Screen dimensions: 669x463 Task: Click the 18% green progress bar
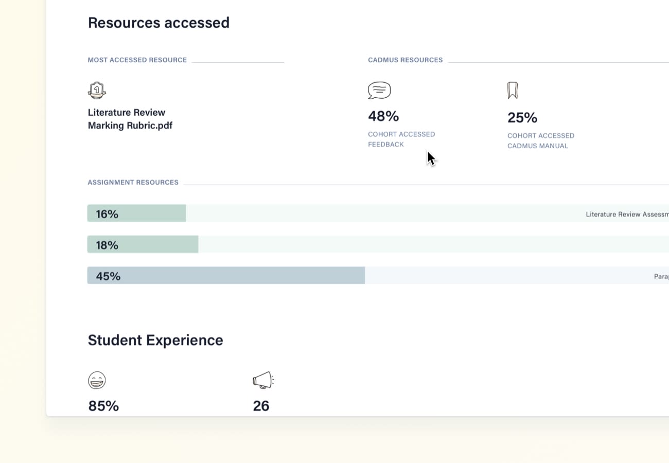143,244
